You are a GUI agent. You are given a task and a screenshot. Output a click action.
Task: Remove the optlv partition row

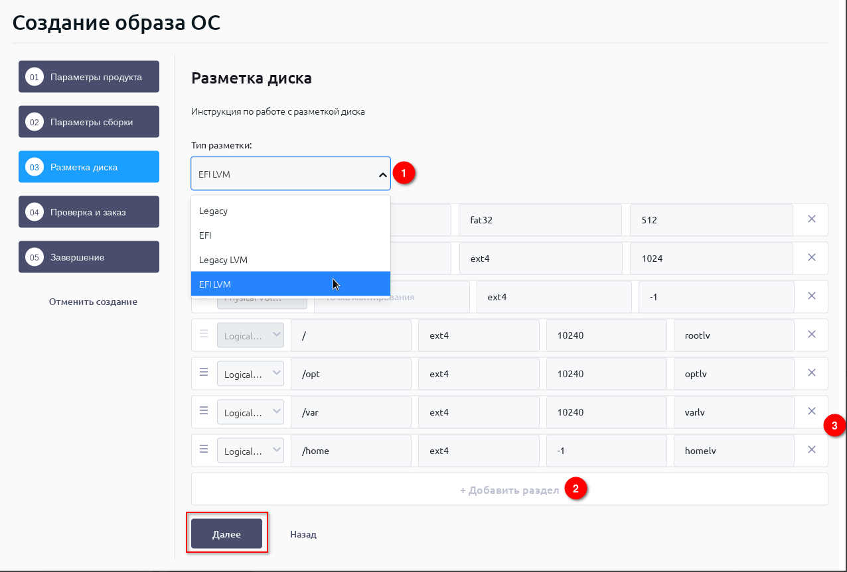click(x=811, y=373)
